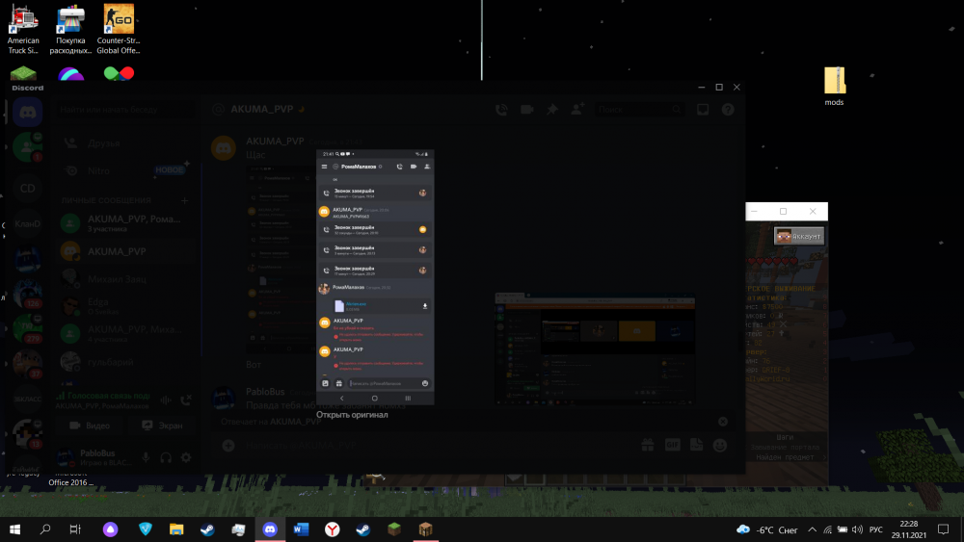Screen dimensions: 964x542
Task: Click the server icon with 37 badge
Action: [x=28, y=364]
